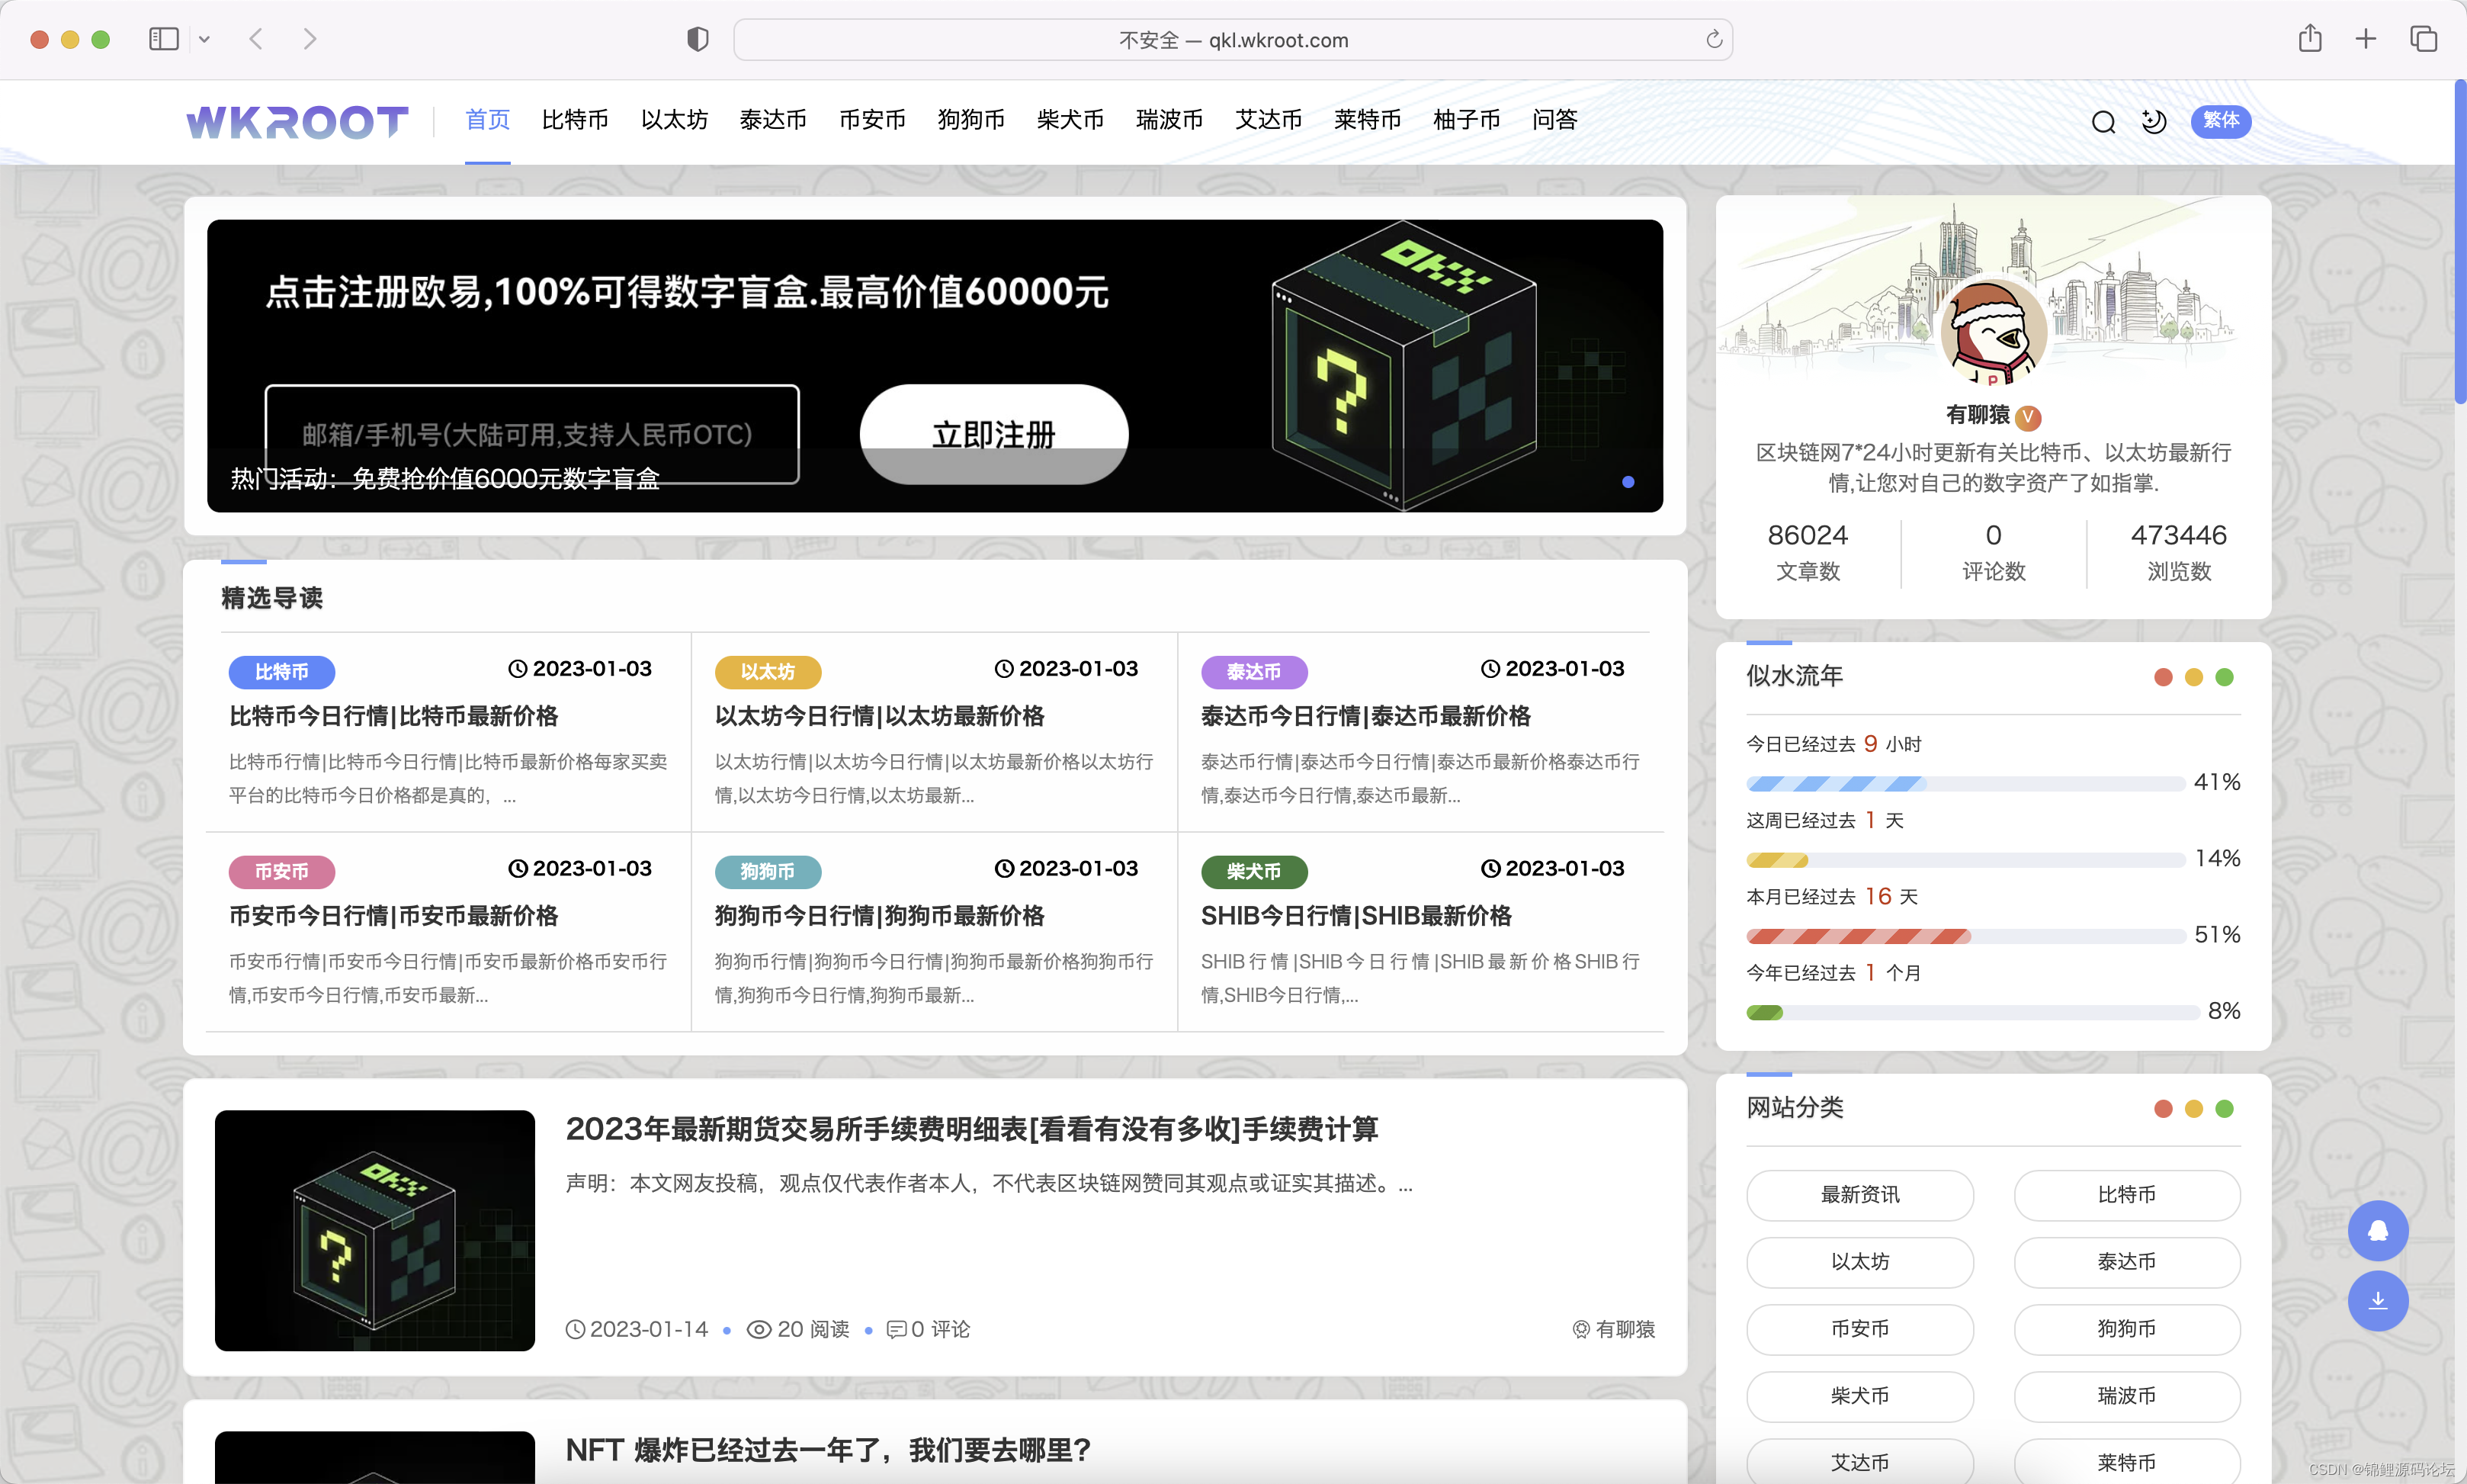Open 最新资讯 category link
Screen dimensions: 2467x1484
point(1859,1195)
